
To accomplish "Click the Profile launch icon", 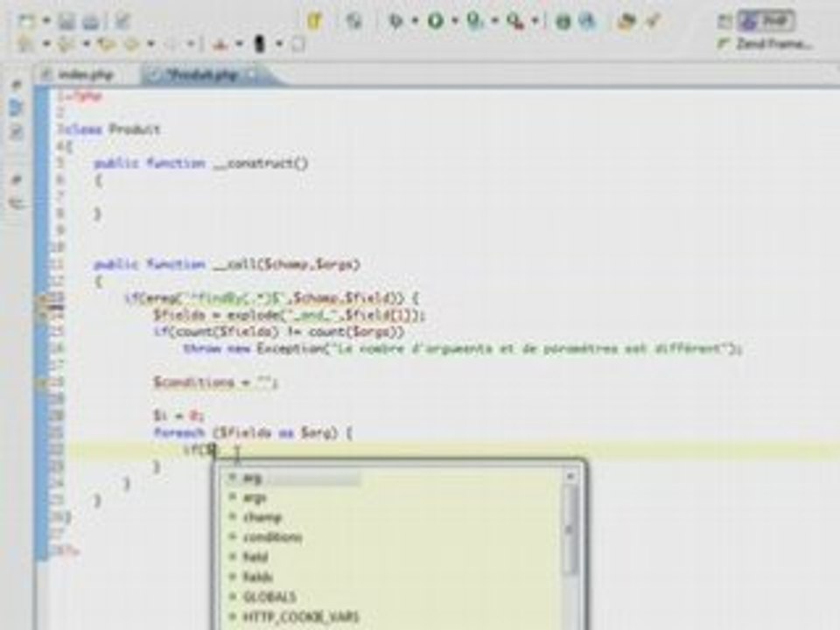I will (x=474, y=21).
